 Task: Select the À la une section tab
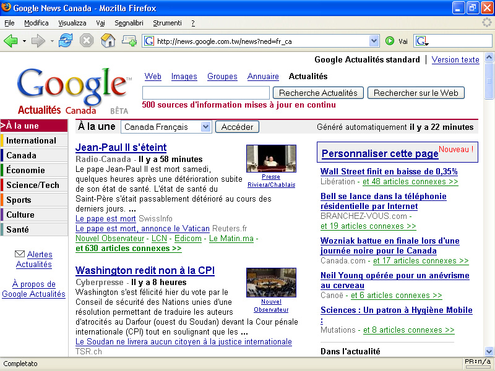tap(34, 126)
